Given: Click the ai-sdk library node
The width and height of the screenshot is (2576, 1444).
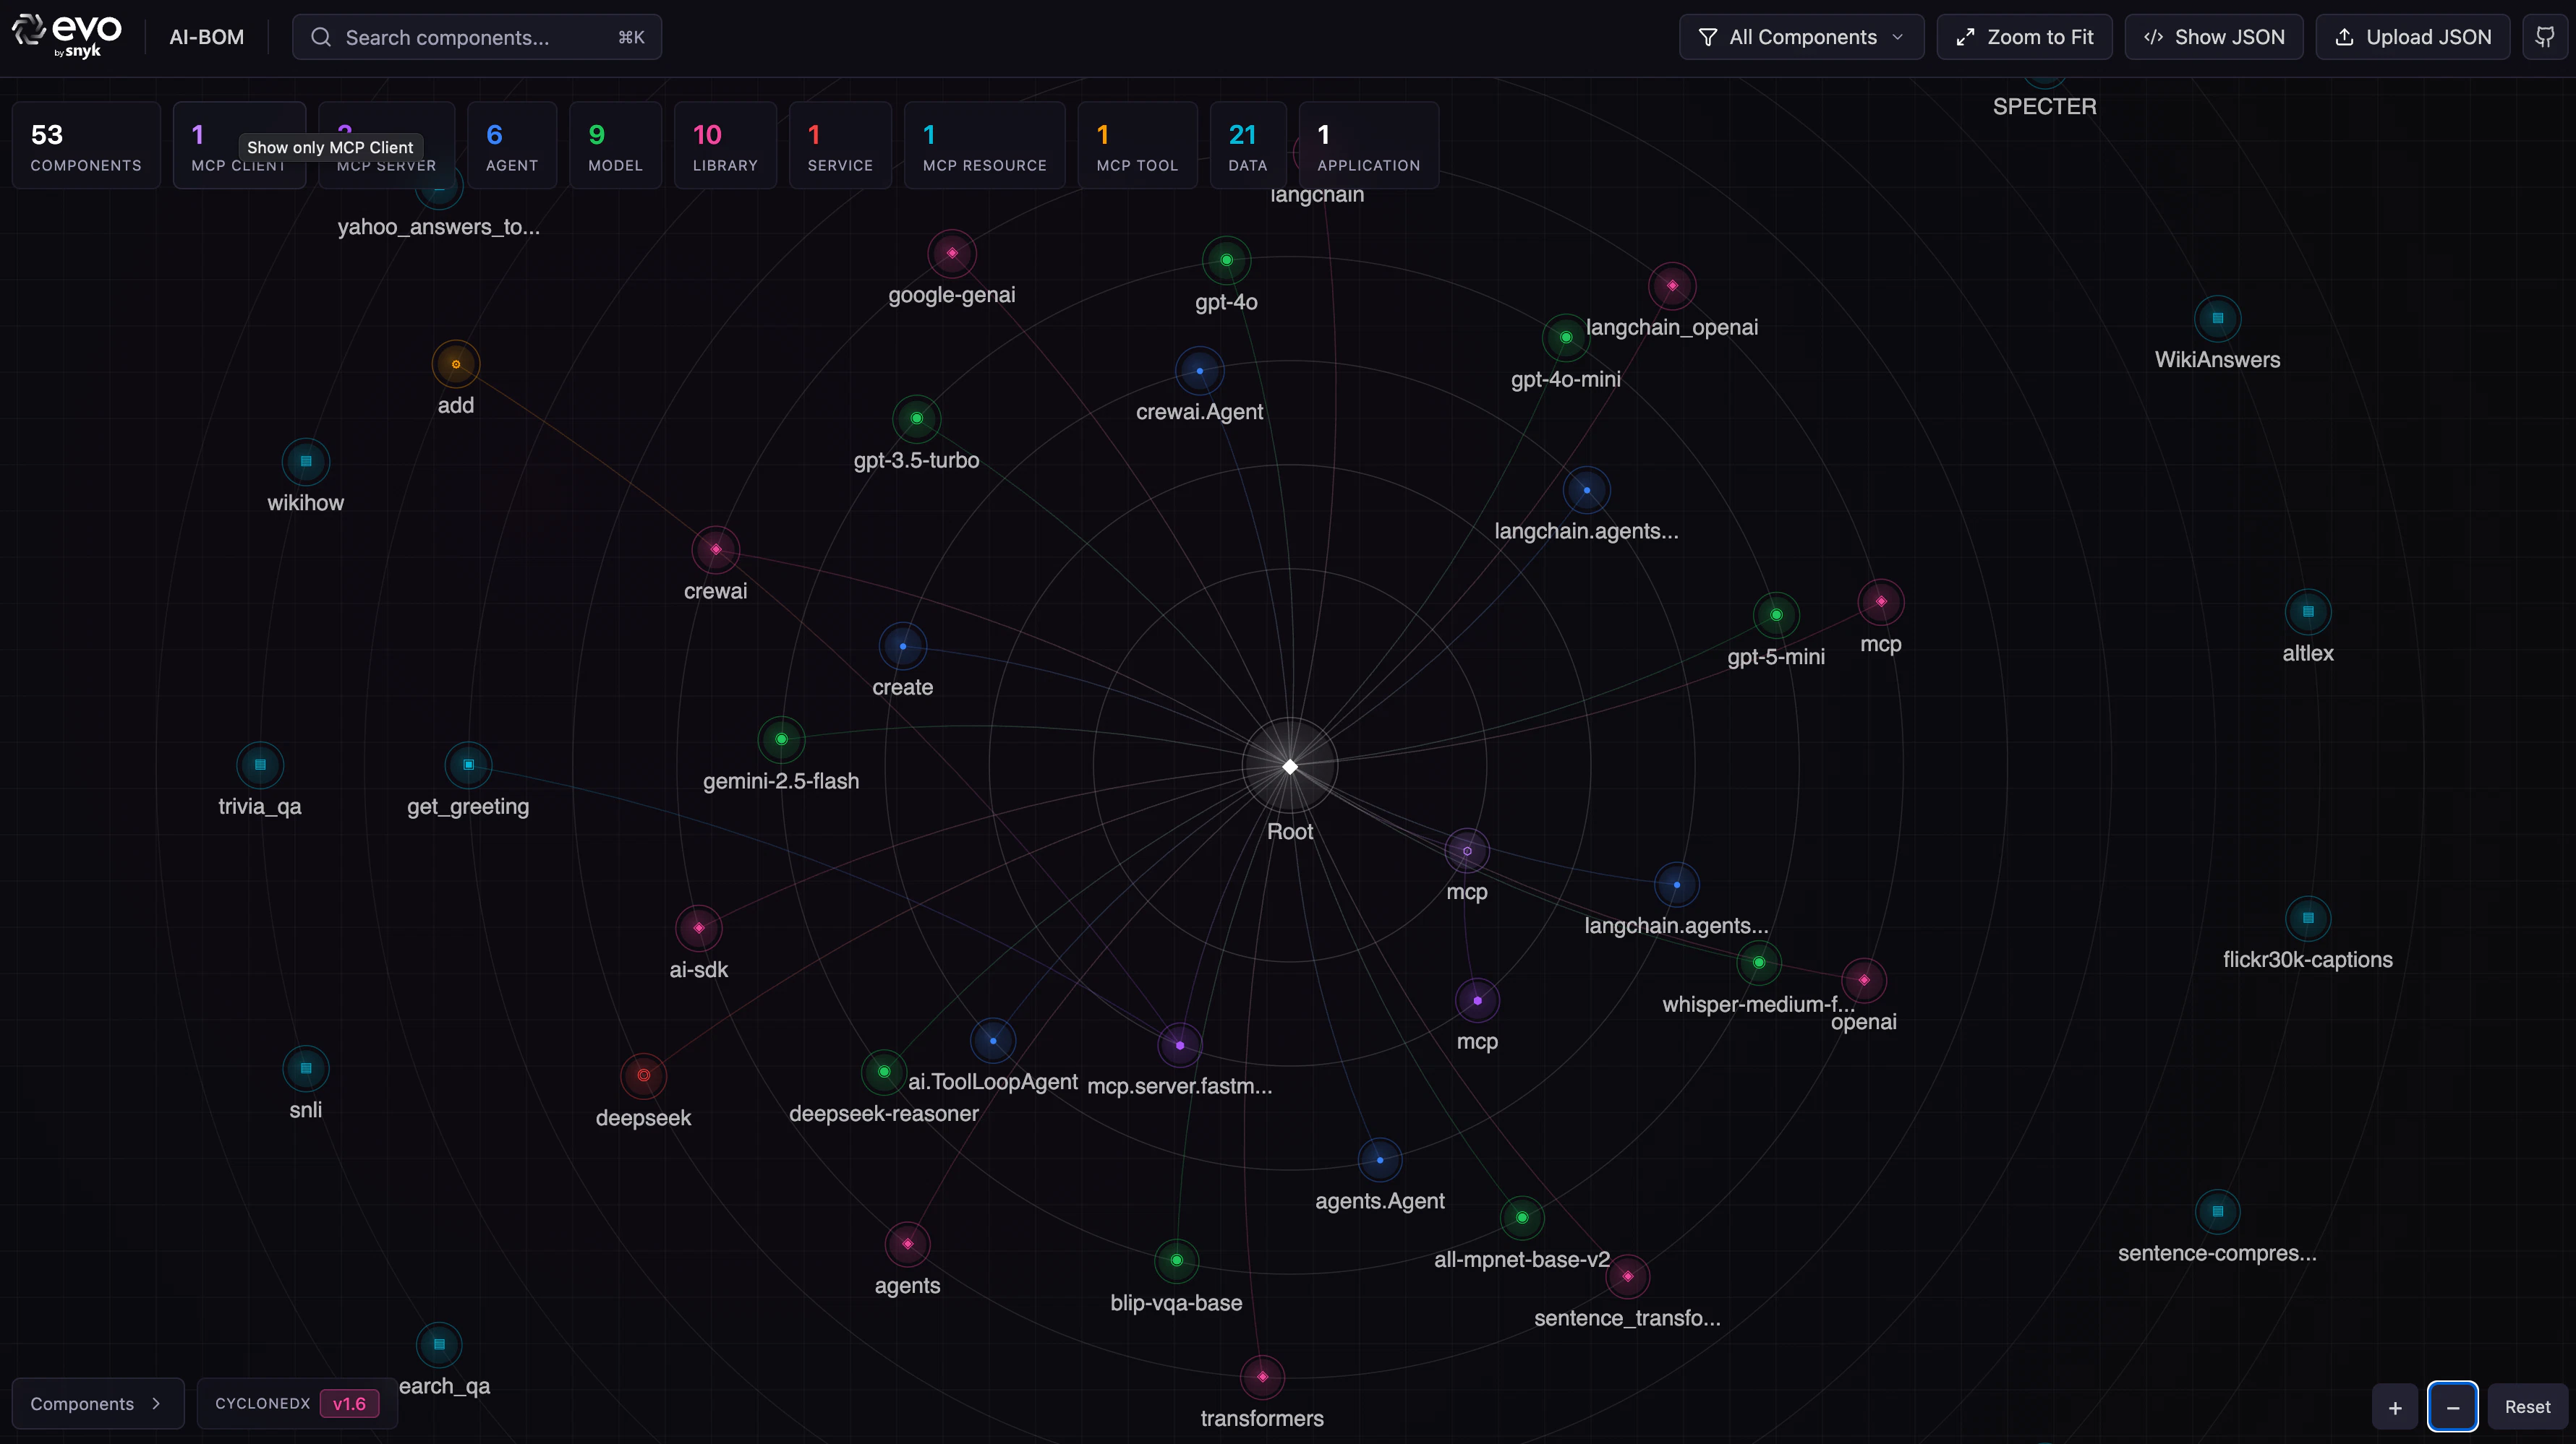Looking at the screenshot, I should click(699, 929).
